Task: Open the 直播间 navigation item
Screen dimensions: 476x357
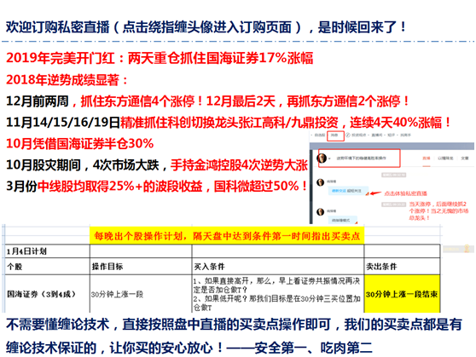Action: [x=377, y=135]
